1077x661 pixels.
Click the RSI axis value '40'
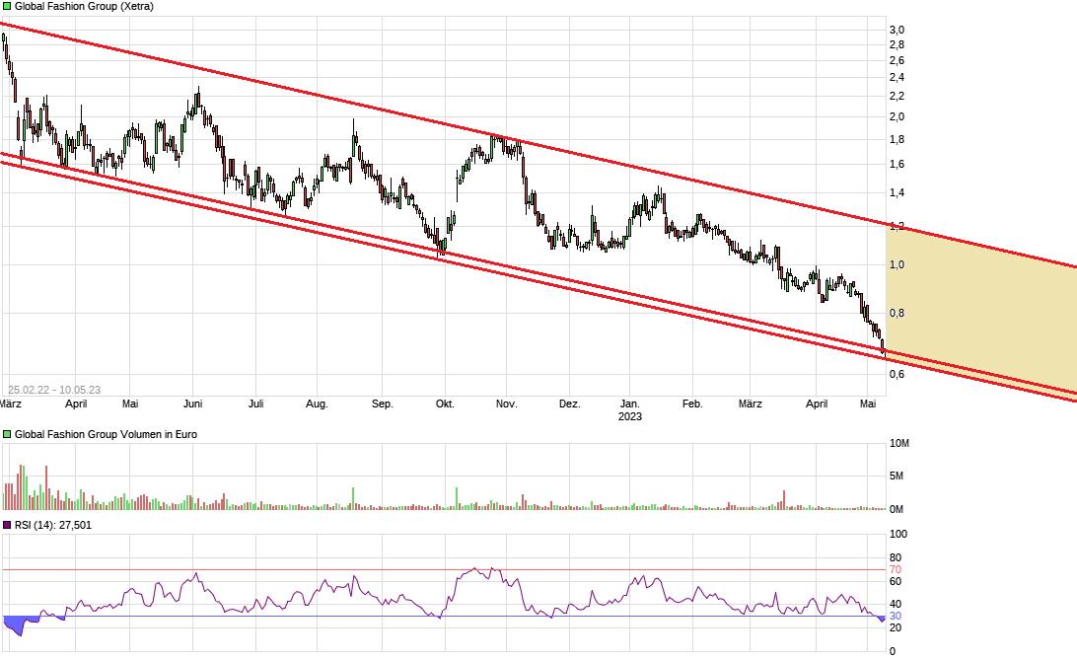[896, 605]
